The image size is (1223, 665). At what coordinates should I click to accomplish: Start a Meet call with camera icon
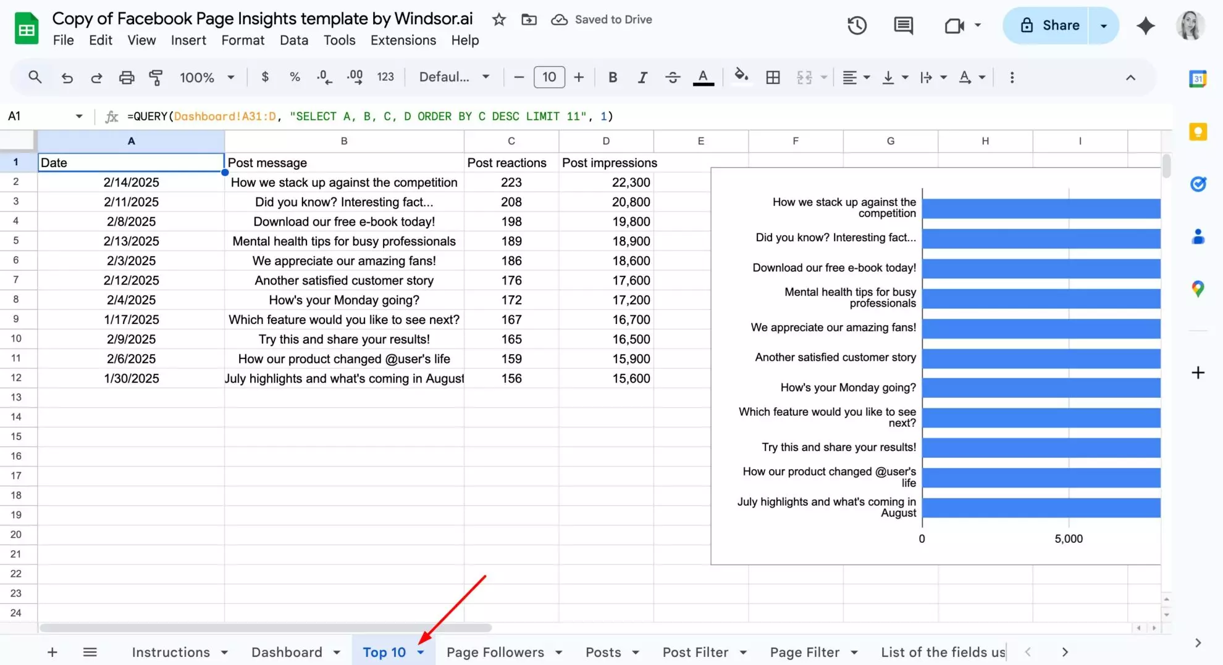(x=954, y=25)
